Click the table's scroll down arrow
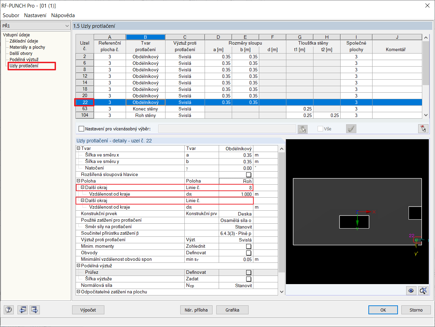The height and width of the screenshot is (327, 435). [x=426, y=115]
